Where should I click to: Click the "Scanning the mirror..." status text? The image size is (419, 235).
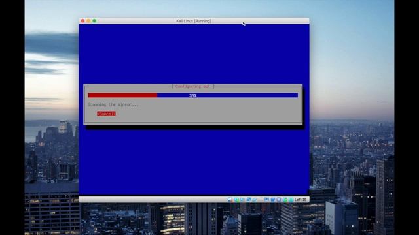coord(113,104)
